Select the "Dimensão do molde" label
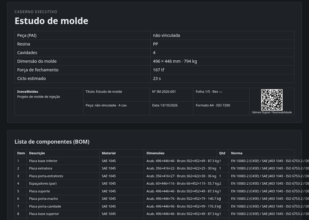309x220 pixels. 37,61
